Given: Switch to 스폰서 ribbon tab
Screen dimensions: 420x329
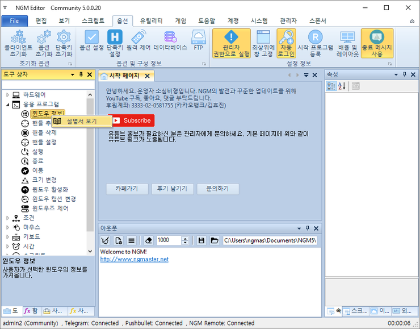Looking at the screenshot, I should coord(318,21).
